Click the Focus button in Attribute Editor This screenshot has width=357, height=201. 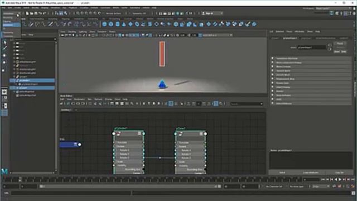pyautogui.click(x=340, y=44)
